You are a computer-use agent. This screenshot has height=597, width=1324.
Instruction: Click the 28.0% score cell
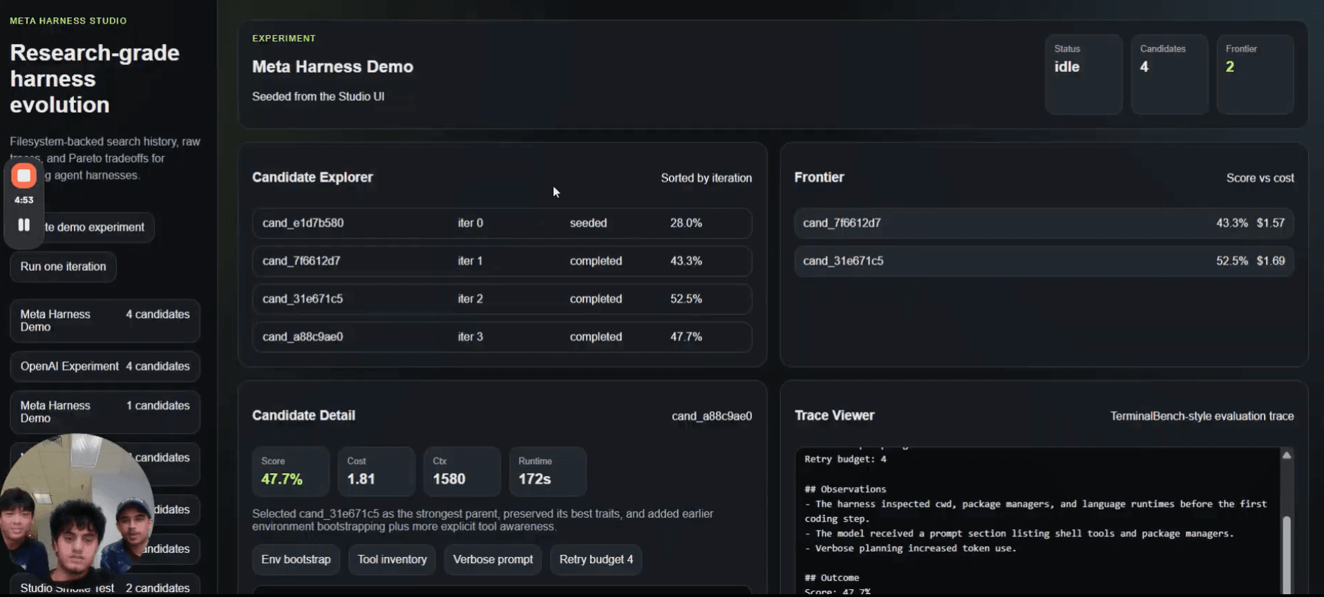coord(685,223)
